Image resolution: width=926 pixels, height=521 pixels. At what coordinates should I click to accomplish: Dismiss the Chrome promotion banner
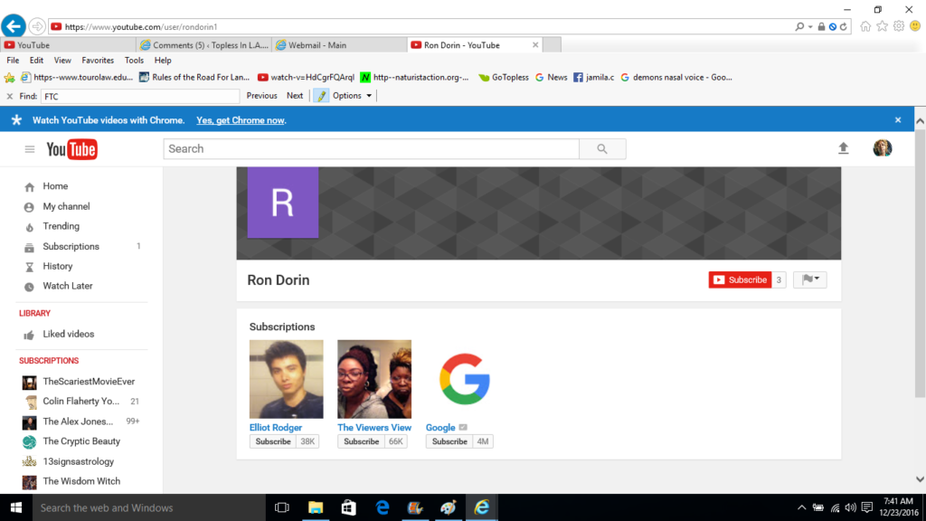(898, 120)
